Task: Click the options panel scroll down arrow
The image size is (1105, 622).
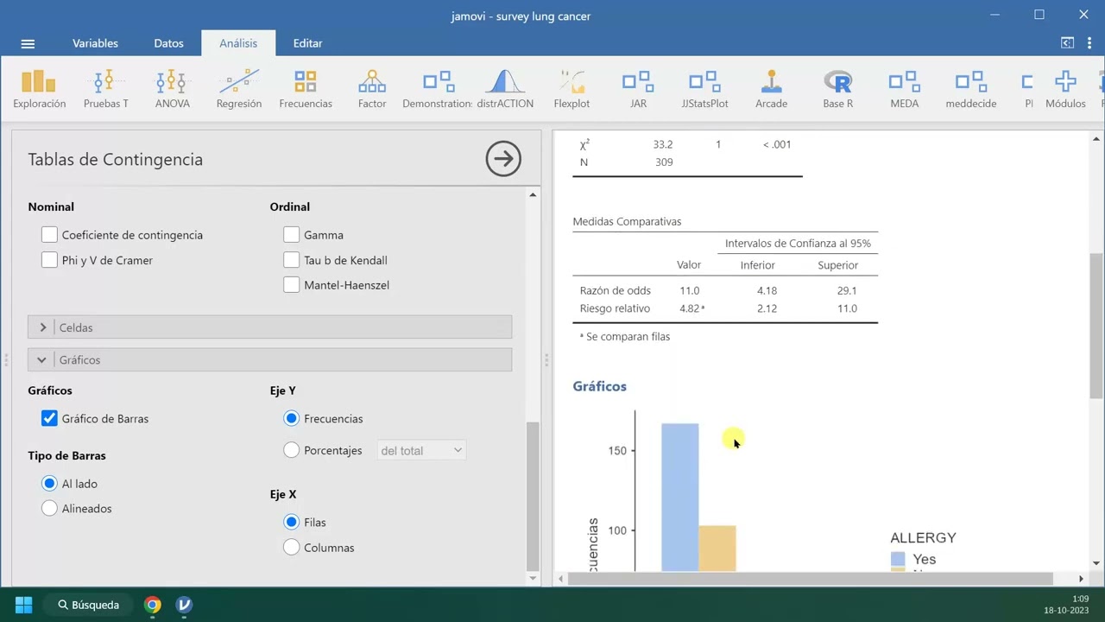Action: (x=533, y=578)
